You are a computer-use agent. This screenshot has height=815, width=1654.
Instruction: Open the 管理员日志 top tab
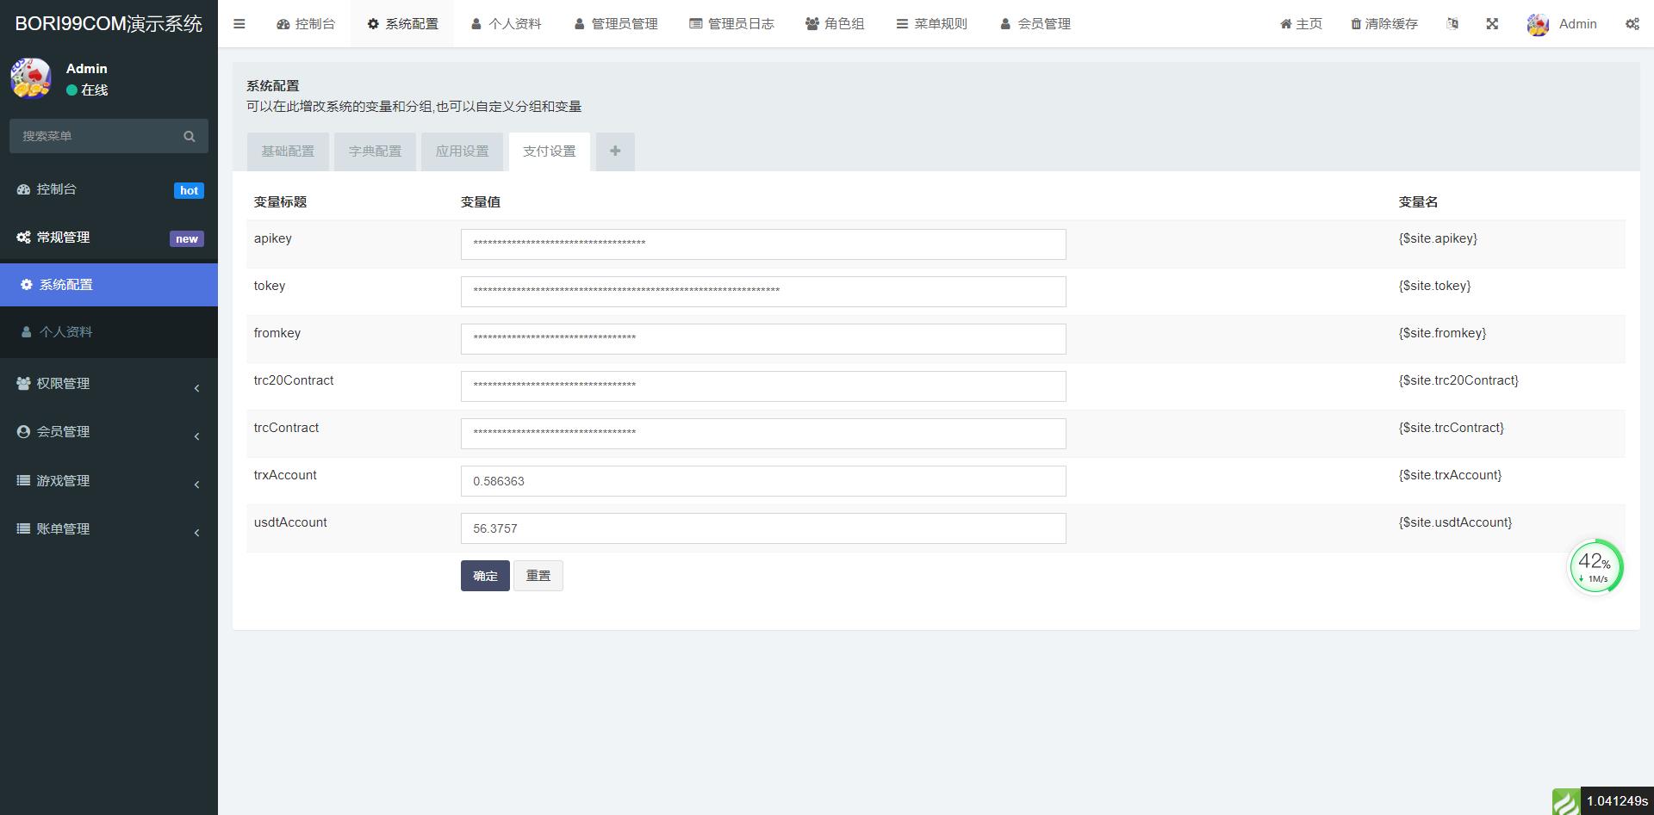click(x=731, y=24)
